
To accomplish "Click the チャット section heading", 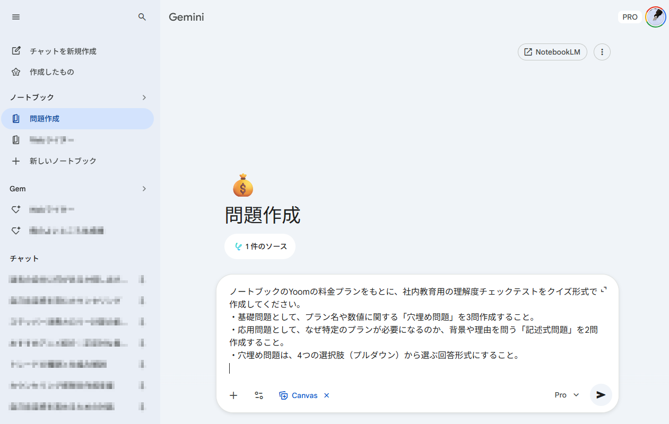I will [24, 259].
